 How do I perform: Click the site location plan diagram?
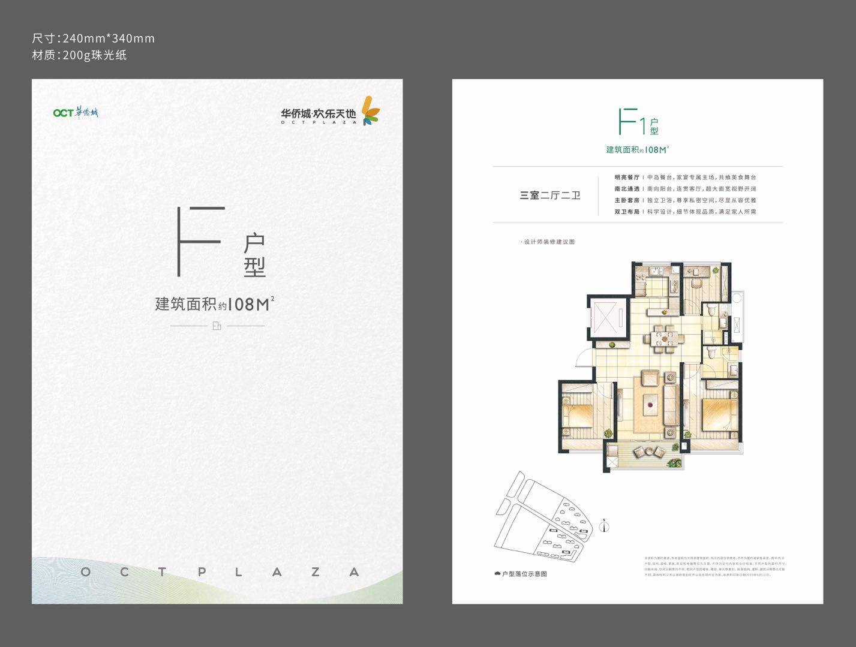point(542,517)
